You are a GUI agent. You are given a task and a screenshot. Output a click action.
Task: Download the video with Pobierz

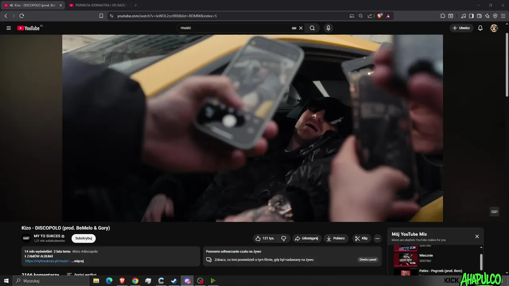point(336,238)
